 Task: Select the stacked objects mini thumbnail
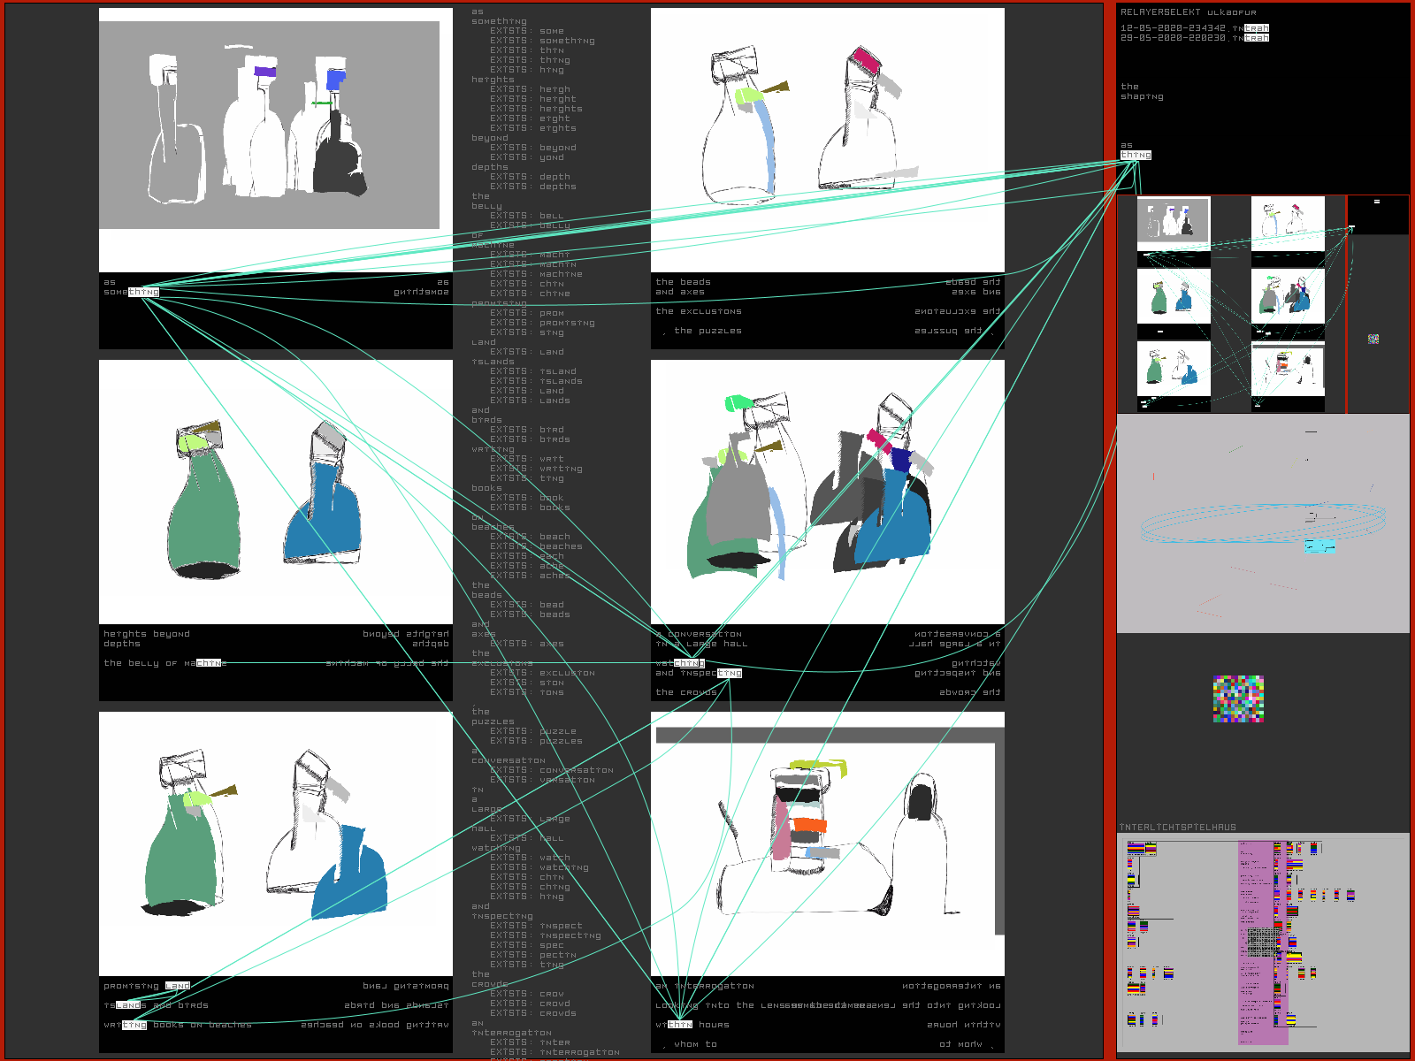[1288, 370]
